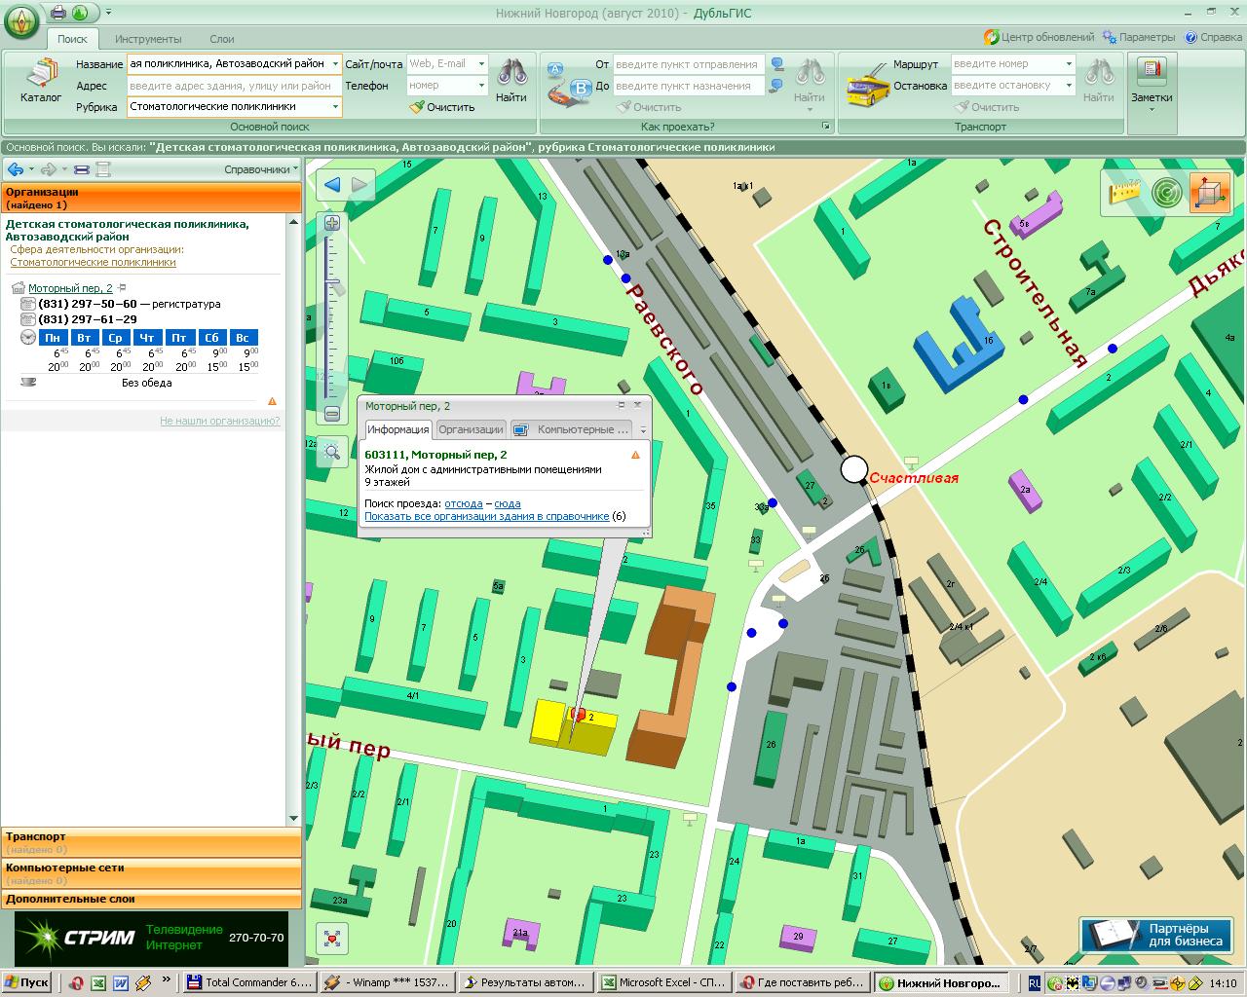Expand the Транспорт results panel
Image resolution: width=1247 pixels, height=997 pixels.
pyautogui.click(x=151, y=842)
